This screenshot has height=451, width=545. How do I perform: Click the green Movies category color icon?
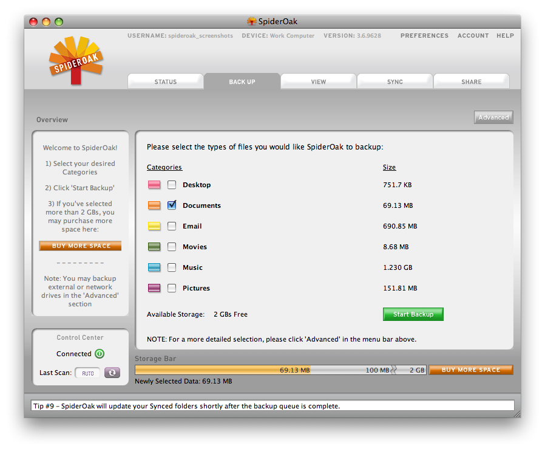click(x=154, y=247)
